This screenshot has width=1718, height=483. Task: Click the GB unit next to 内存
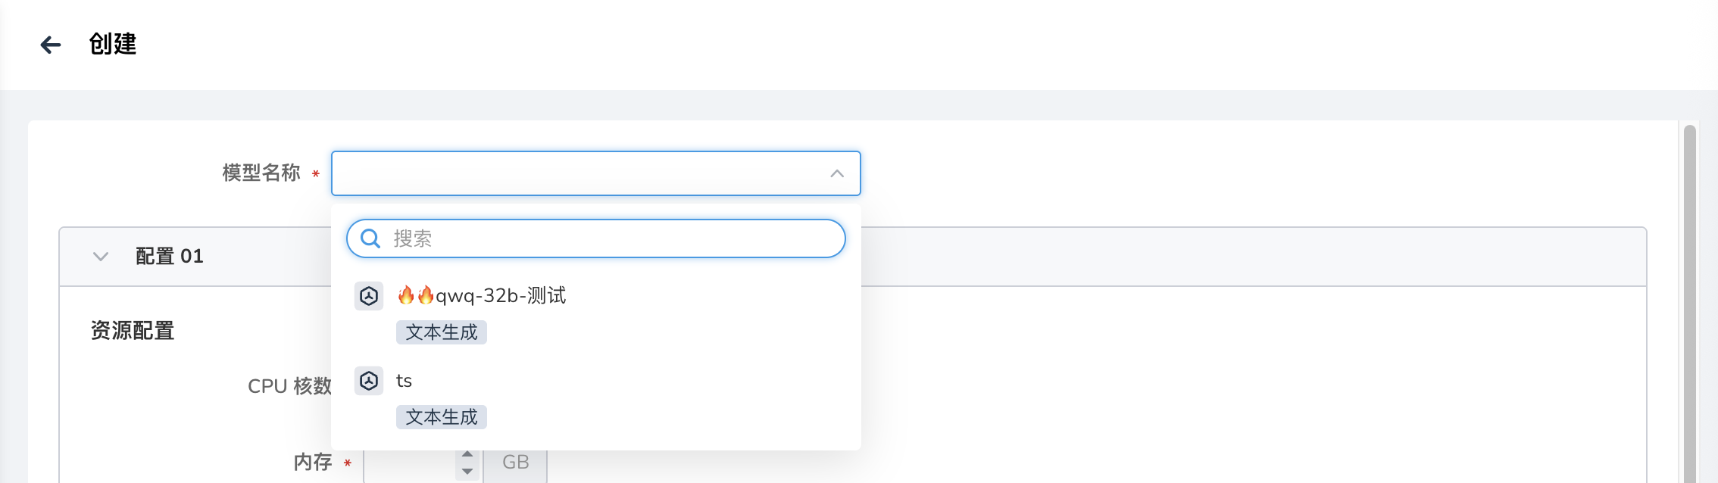(515, 463)
